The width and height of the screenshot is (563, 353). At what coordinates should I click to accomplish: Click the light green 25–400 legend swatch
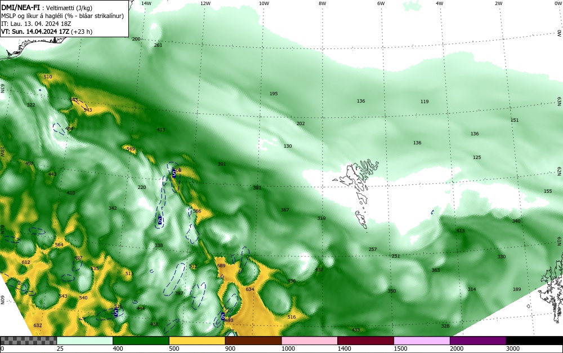click(85, 341)
